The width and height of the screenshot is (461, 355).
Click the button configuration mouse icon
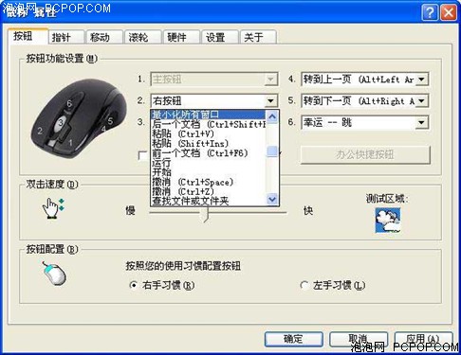(54, 274)
